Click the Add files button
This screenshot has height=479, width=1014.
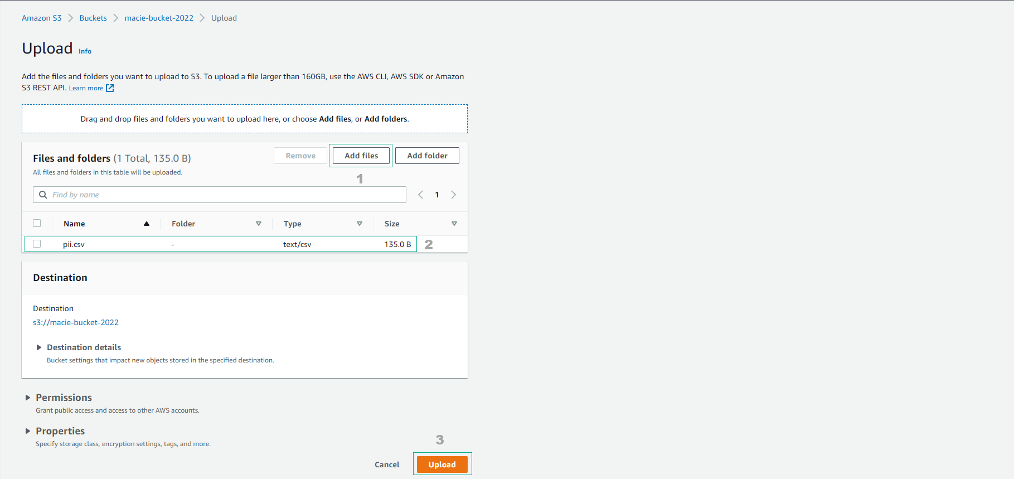361,156
